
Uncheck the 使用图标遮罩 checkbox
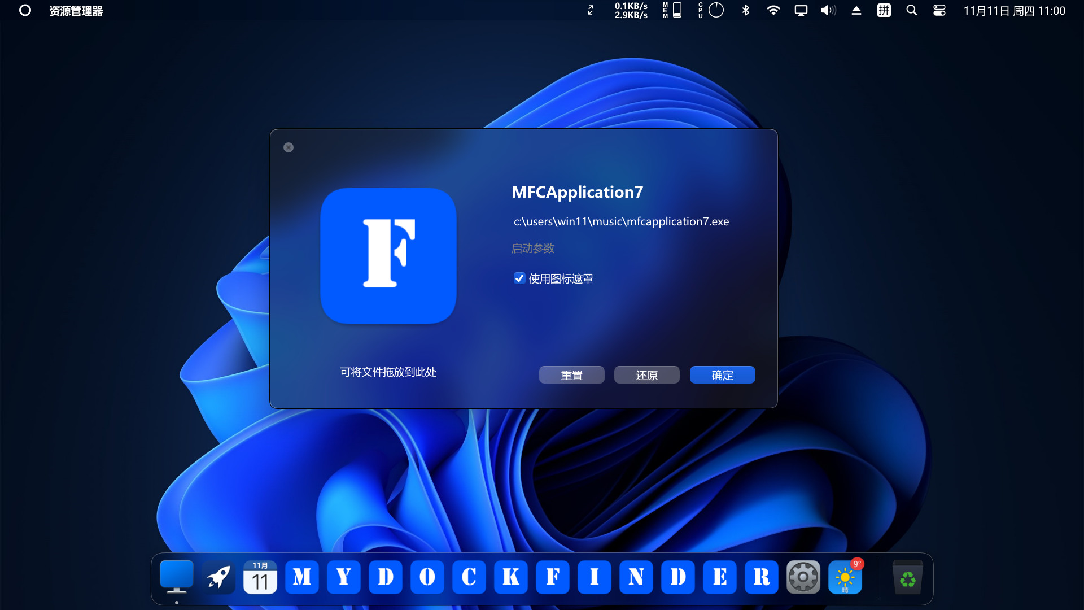[519, 278]
